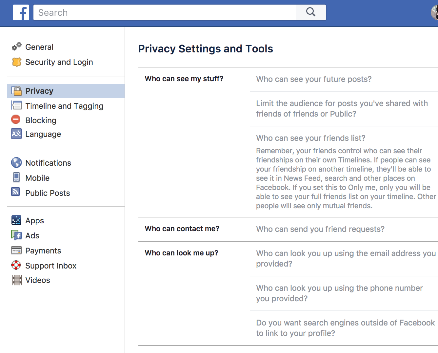This screenshot has height=353, width=438.
Task: Open the search engines profile link setting
Action: click(x=345, y=328)
